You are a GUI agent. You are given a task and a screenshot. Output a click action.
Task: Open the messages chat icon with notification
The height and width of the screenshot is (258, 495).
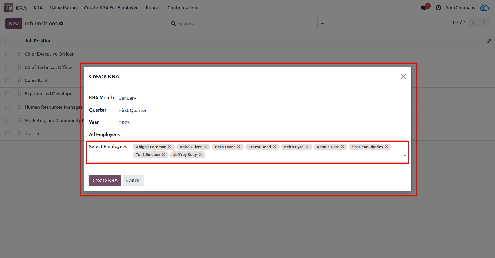point(424,8)
